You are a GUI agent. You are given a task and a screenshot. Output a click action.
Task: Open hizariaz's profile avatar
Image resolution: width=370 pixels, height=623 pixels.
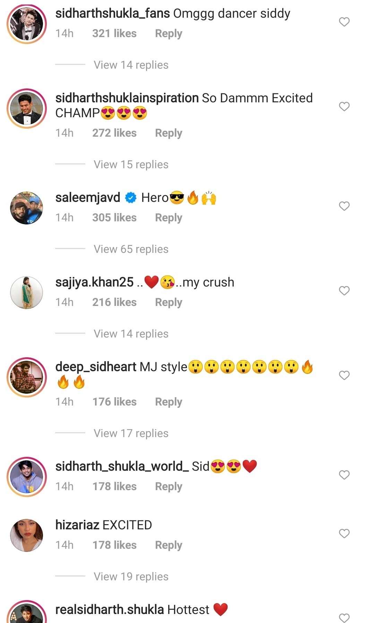coord(27,535)
